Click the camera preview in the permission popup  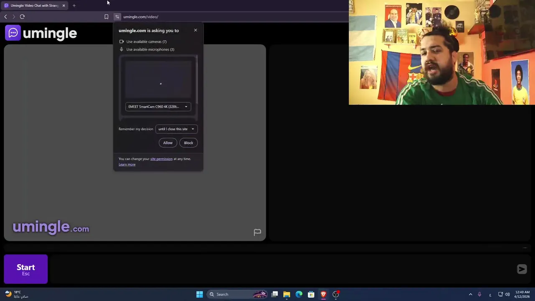point(158,79)
